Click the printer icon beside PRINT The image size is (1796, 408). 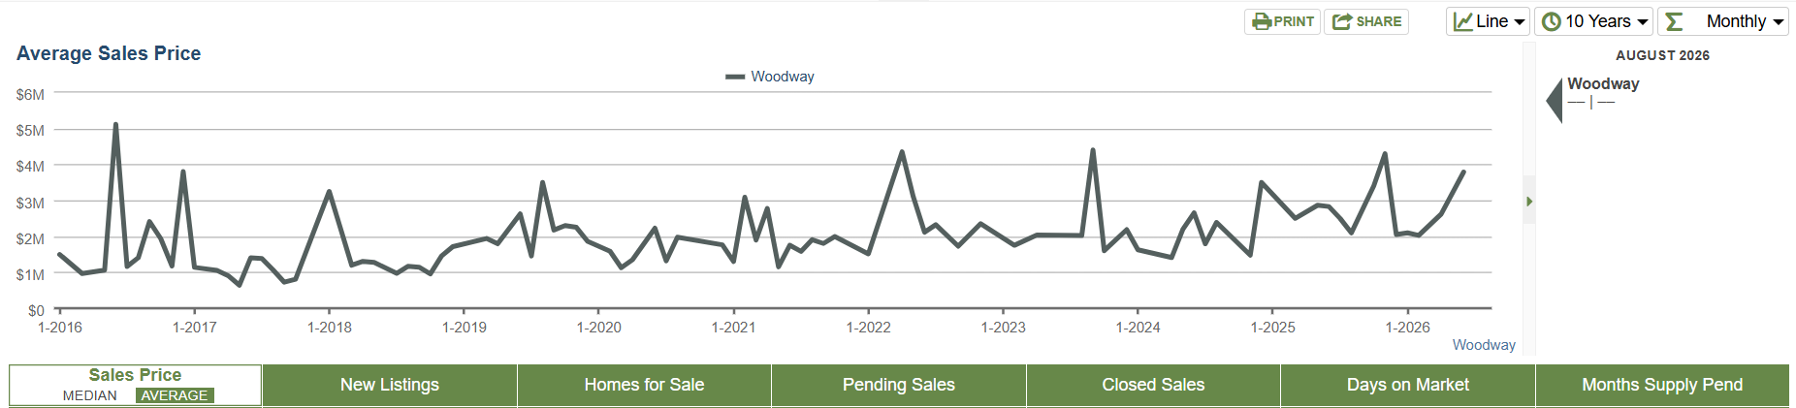(1262, 21)
